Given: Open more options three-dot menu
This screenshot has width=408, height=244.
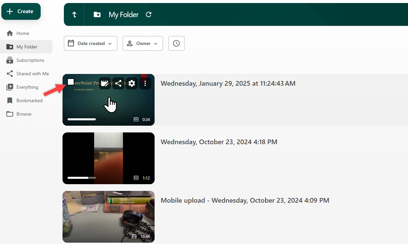Looking at the screenshot, I should (x=145, y=83).
